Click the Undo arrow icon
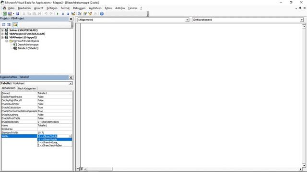Viewport: 307px width, 172px height. 46,14
